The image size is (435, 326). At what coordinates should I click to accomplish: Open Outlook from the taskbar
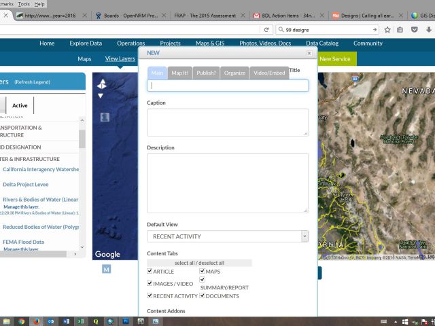(51, 321)
